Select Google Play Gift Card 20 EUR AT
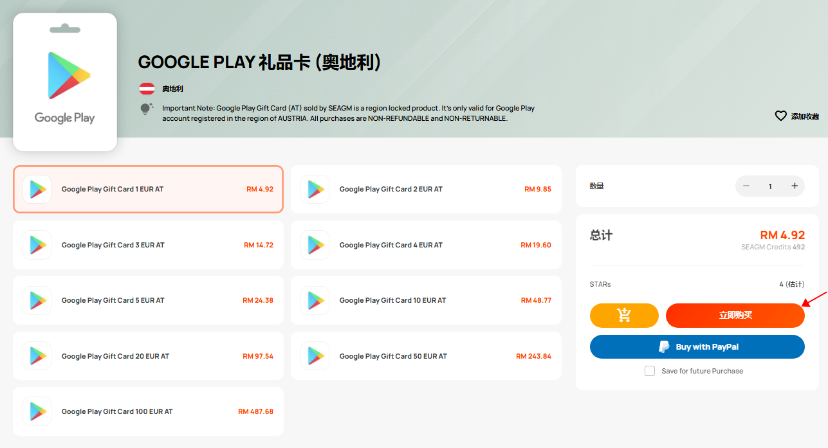The width and height of the screenshot is (828, 448). (148, 356)
